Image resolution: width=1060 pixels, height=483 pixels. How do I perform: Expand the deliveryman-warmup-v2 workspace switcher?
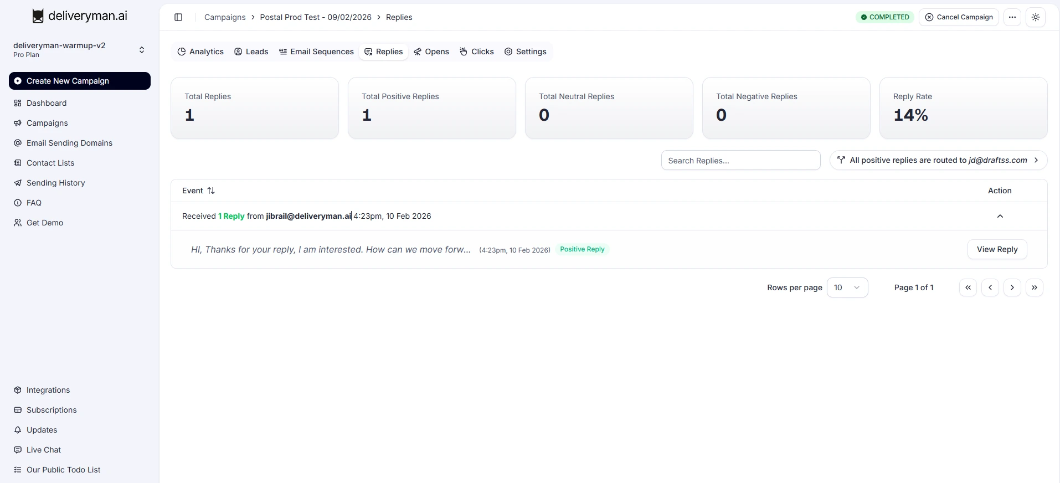point(142,50)
